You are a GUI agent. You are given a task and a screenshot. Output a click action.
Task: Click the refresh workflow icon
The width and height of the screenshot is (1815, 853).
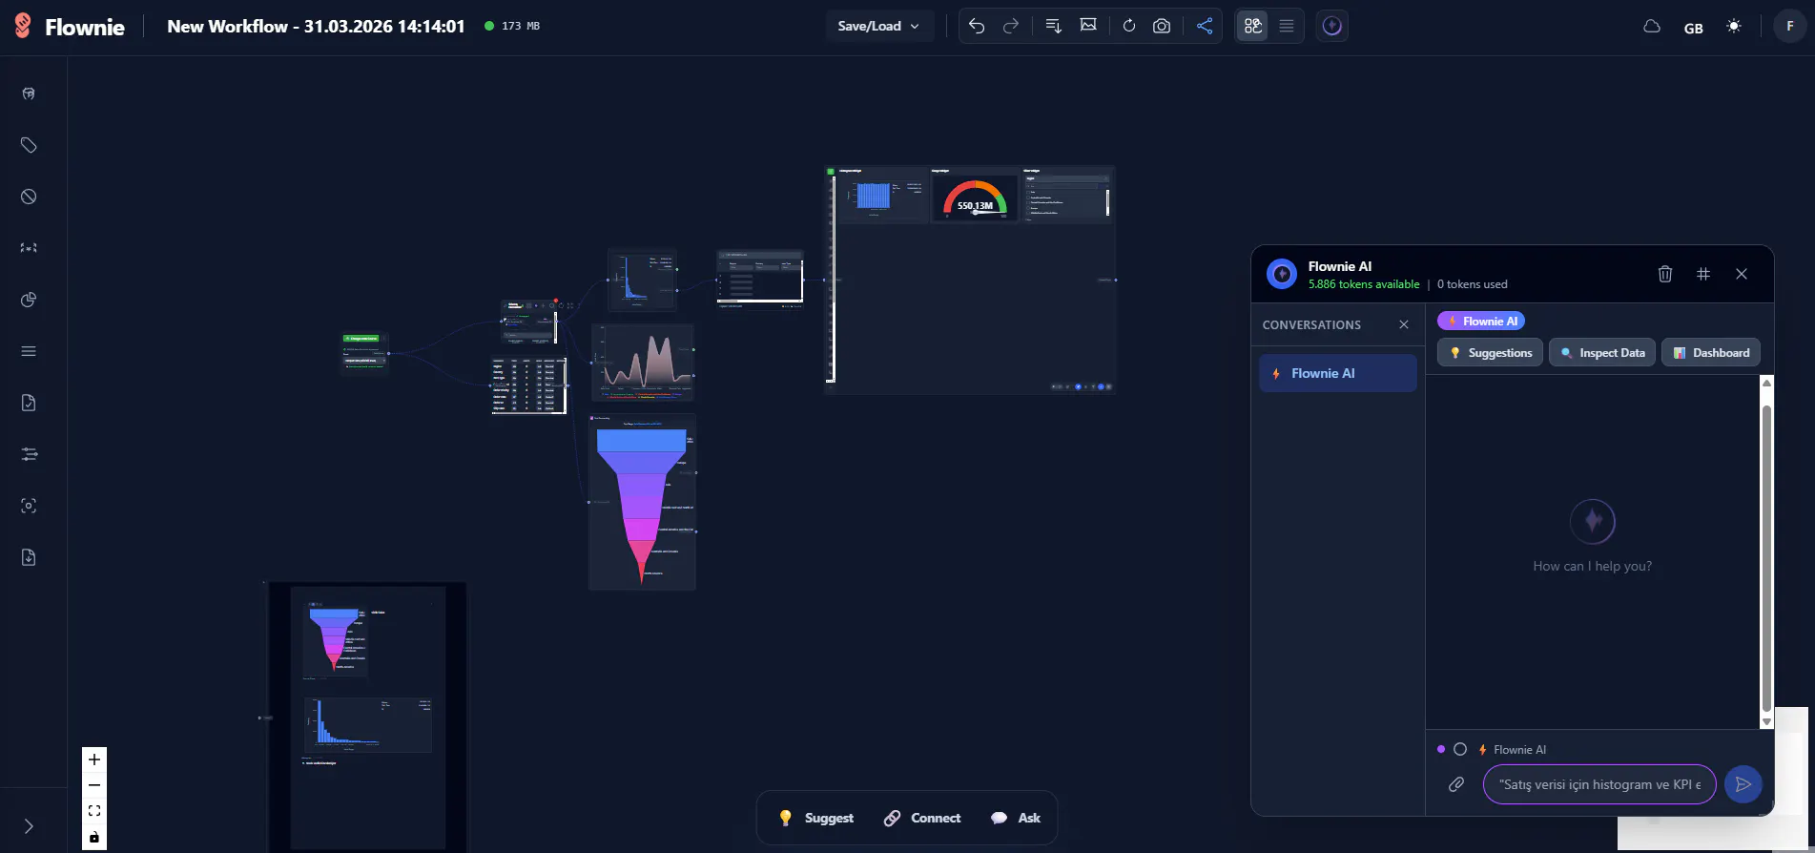coord(1129,26)
